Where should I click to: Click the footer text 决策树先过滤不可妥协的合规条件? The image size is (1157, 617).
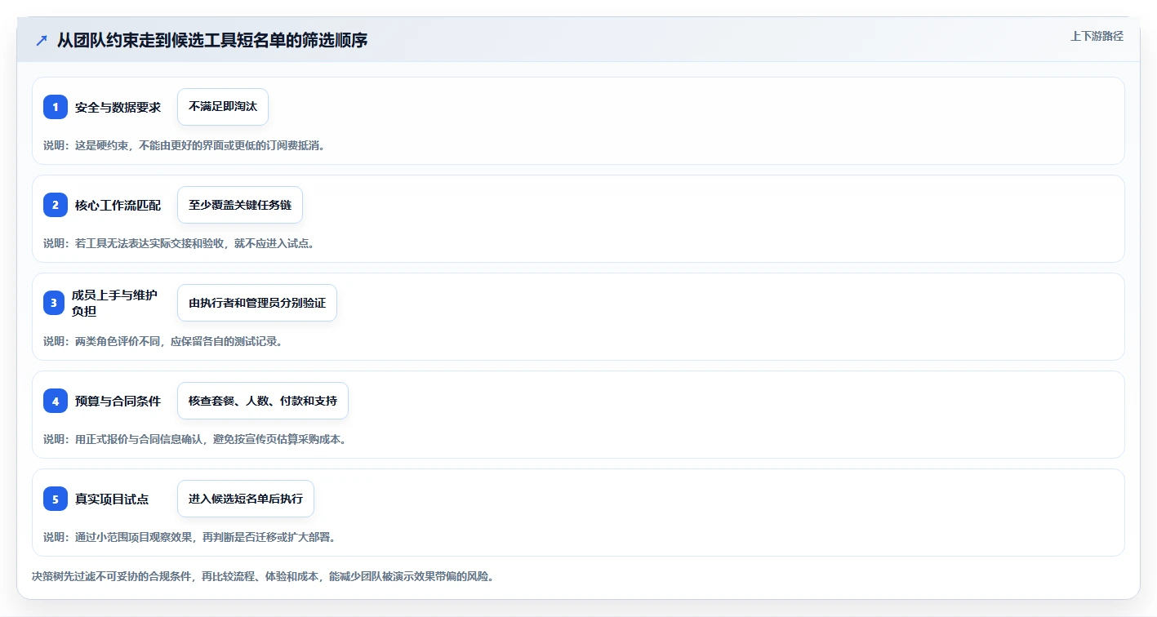click(263, 576)
